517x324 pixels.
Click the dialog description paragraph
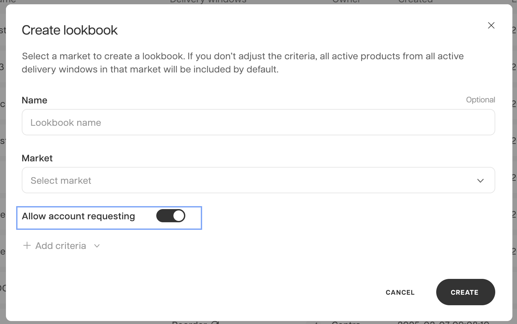tap(242, 63)
